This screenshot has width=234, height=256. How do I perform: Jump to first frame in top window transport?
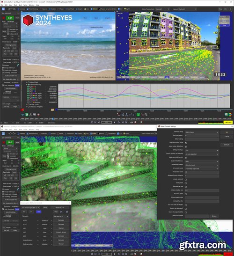click(x=92, y=122)
